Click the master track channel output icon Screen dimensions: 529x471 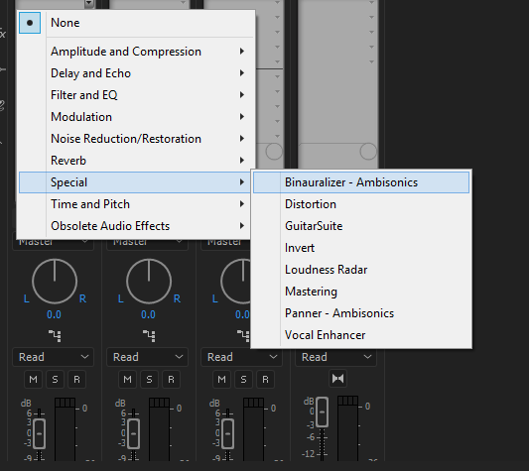tap(337, 379)
